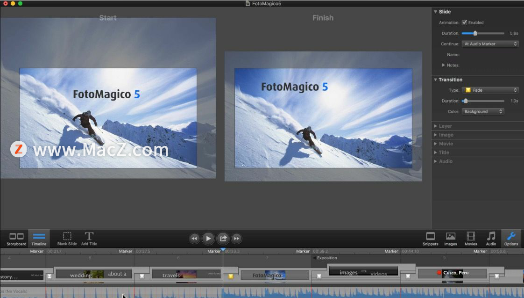This screenshot has width=524, height=298.
Task: Select the wedding slide in timeline
Action: click(x=94, y=274)
